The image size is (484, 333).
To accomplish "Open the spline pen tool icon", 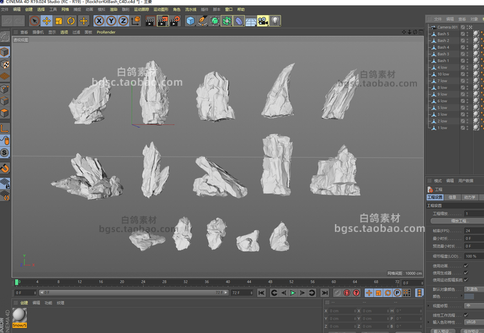I will [203, 21].
